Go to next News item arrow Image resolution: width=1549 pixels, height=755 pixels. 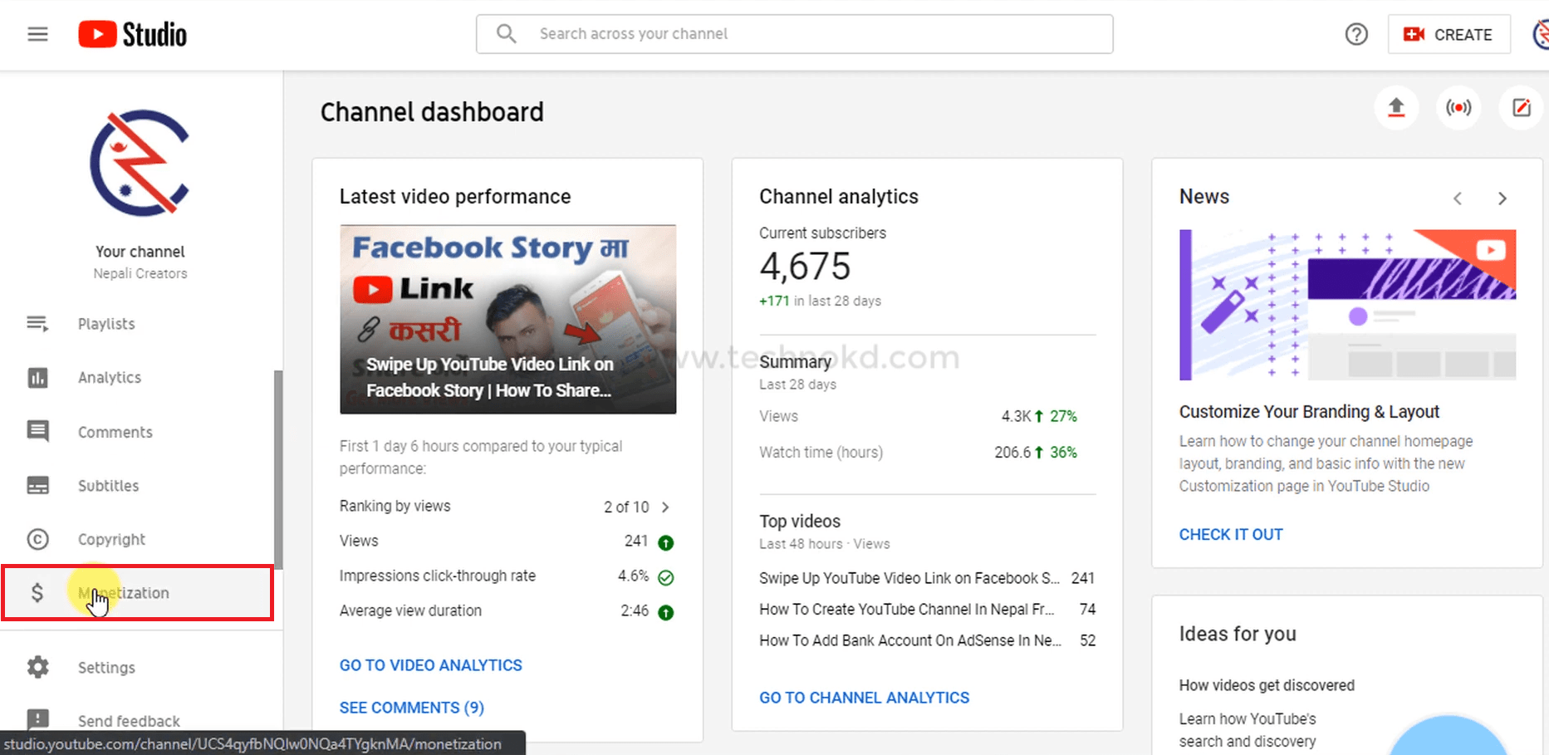click(1502, 199)
